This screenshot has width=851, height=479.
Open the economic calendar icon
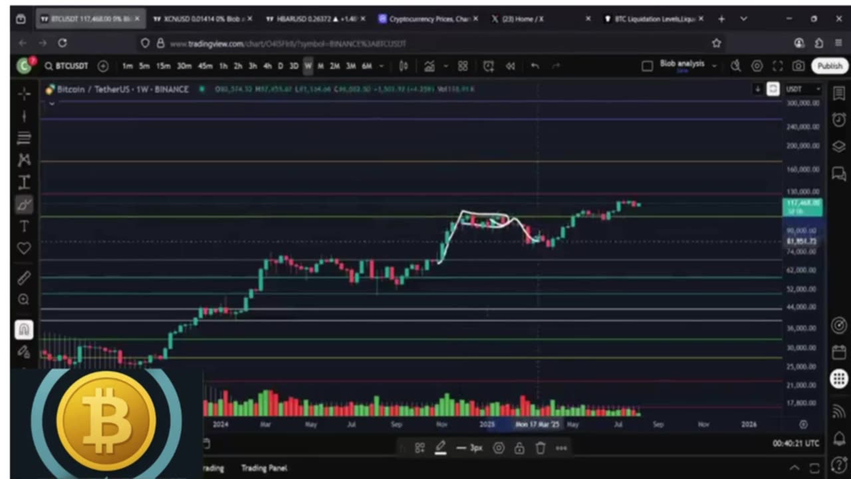coord(838,352)
